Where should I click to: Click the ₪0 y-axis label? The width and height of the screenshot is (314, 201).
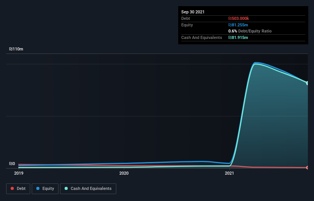point(12,164)
